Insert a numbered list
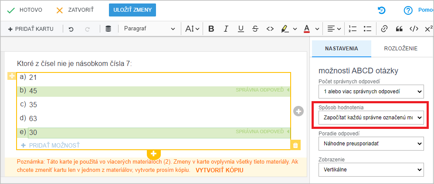This screenshot has height=184, width=434. pos(353,29)
